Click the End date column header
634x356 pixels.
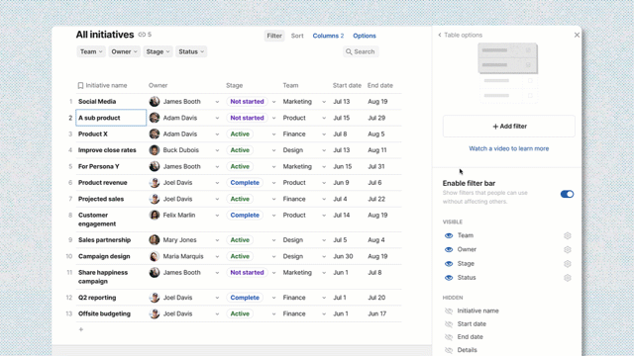coord(380,86)
